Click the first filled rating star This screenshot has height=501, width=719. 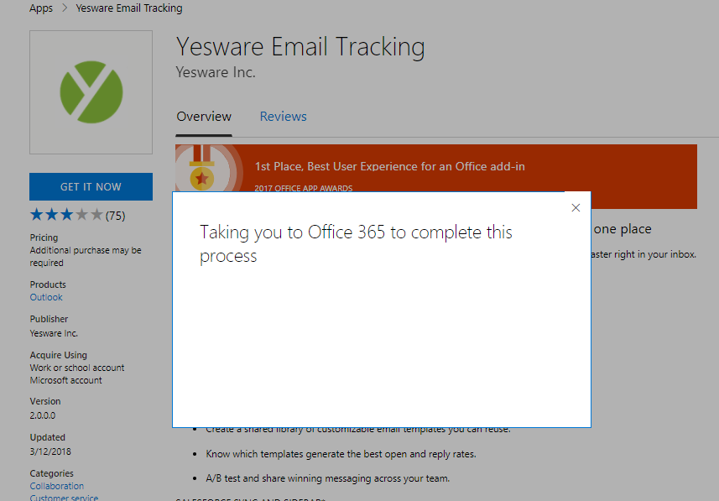37,215
